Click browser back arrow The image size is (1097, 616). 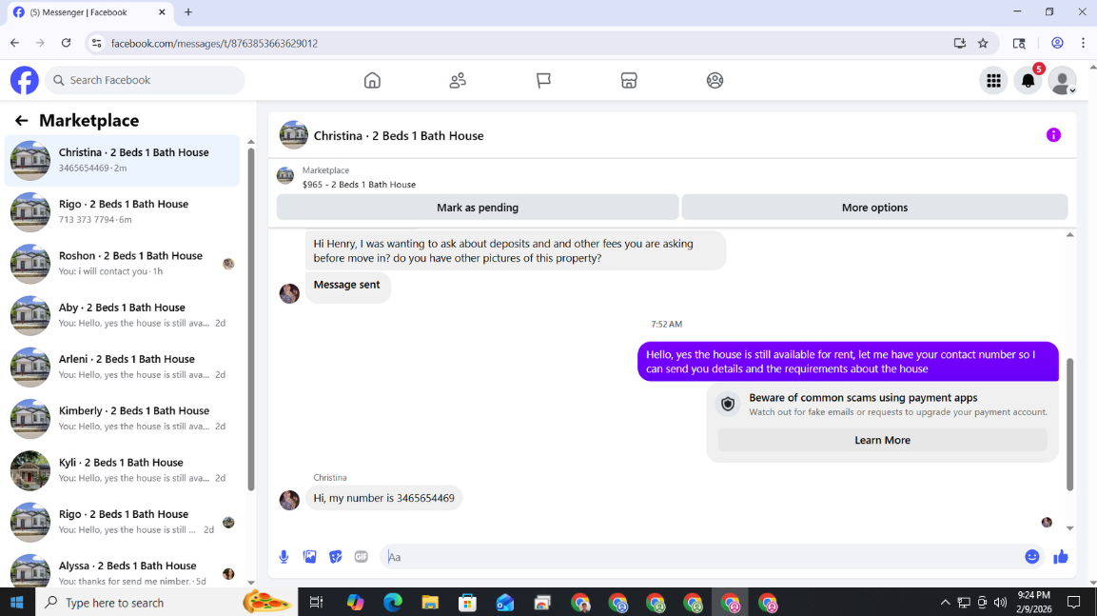tap(14, 43)
